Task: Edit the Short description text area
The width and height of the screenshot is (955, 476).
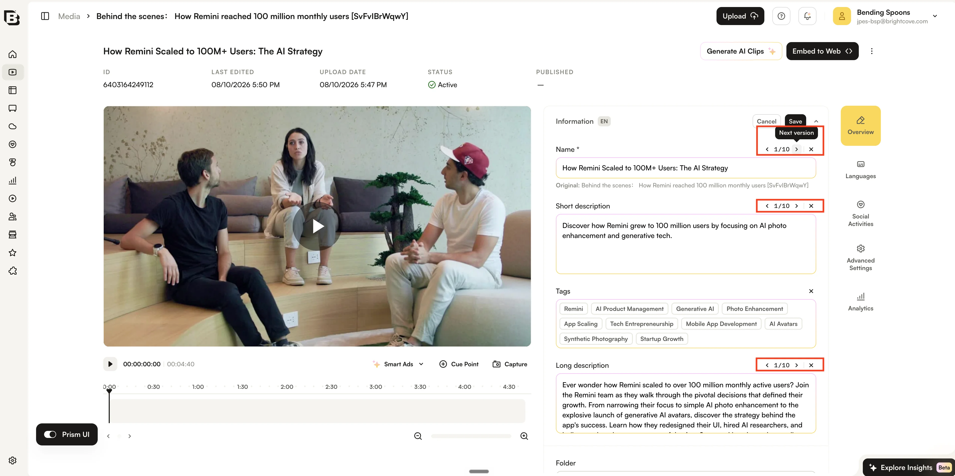Action: point(685,244)
